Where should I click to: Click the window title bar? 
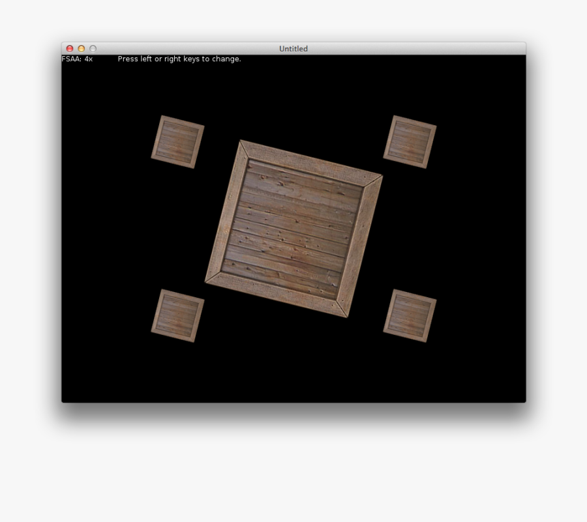pyautogui.click(x=196, y=48)
